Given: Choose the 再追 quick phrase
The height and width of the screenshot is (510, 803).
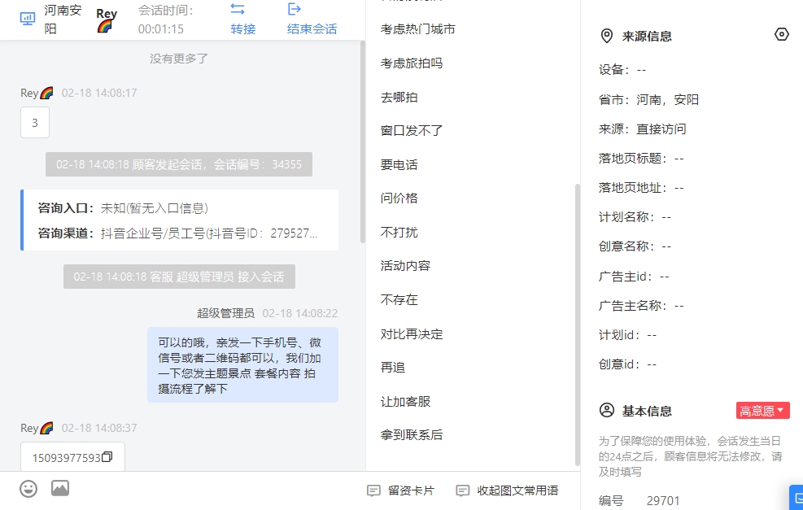Looking at the screenshot, I should tap(393, 368).
